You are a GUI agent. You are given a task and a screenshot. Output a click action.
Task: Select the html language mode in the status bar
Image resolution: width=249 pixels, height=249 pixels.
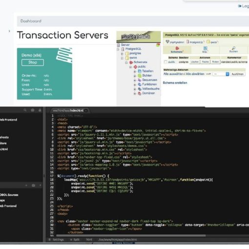[89, 240]
